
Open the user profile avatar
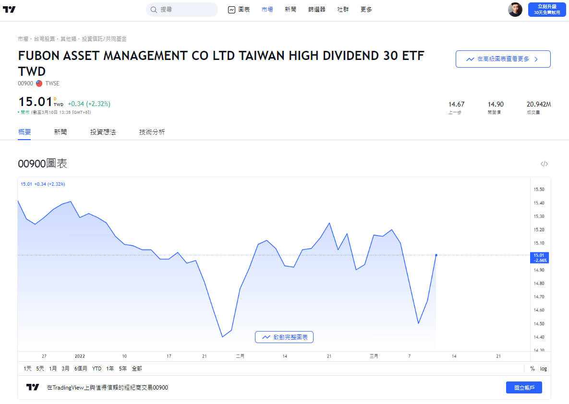coord(515,10)
